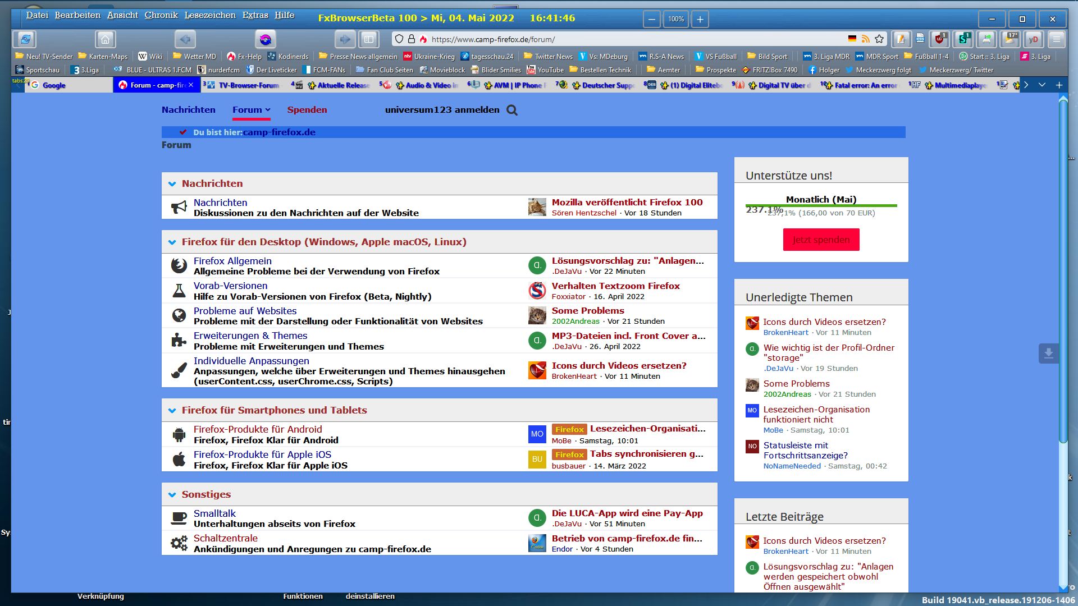Collapse Firefox für Smartphones und Tablets section
This screenshot has height=606, width=1078.
172,411
